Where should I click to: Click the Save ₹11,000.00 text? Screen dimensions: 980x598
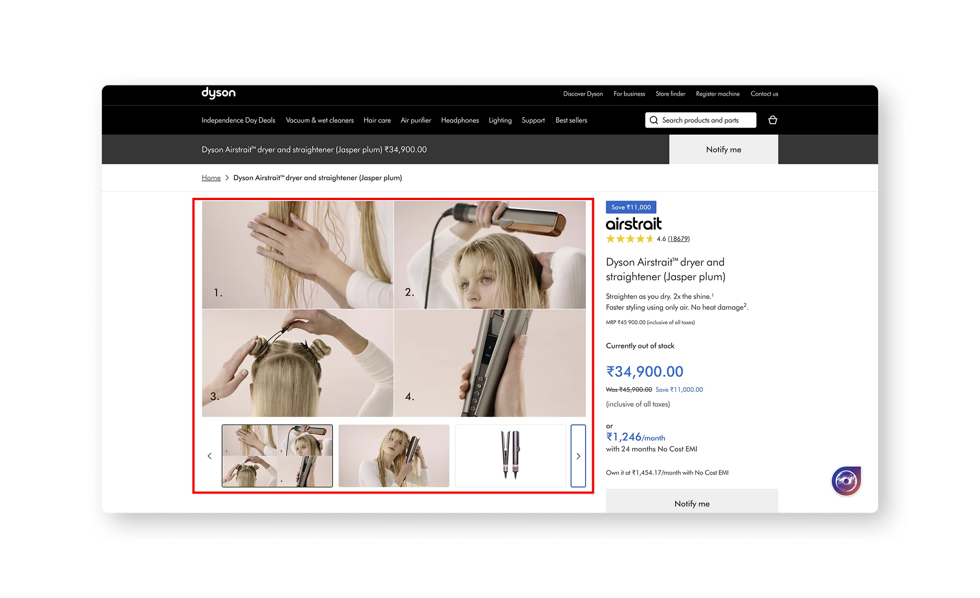click(x=679, y=390)
